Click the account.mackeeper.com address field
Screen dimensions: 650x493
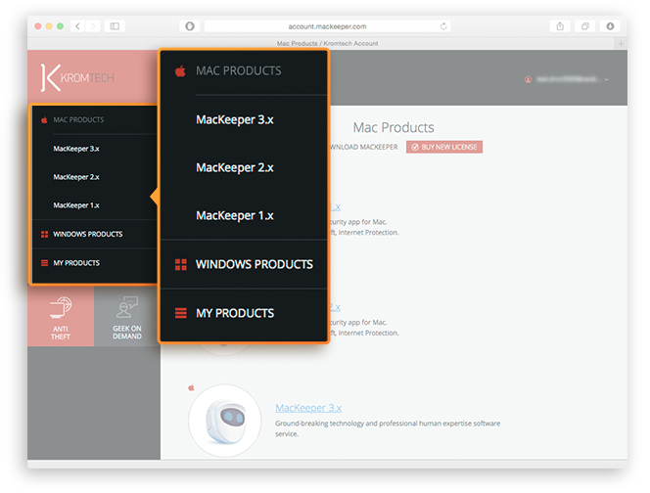328,26
